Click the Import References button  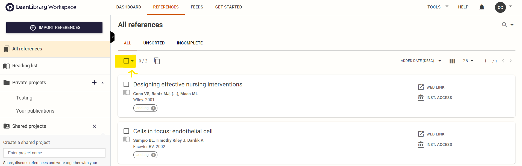point(54,28)
